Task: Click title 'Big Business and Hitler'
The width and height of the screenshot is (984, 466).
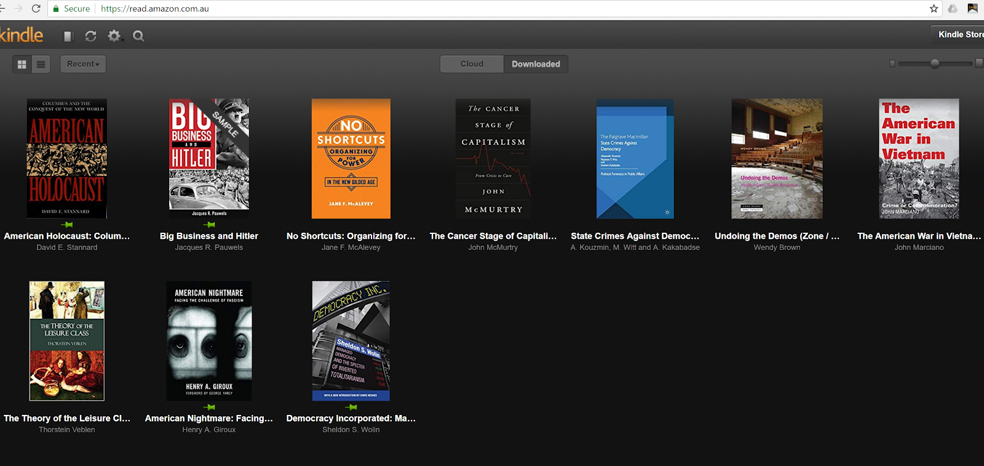Action: [209, 236]
